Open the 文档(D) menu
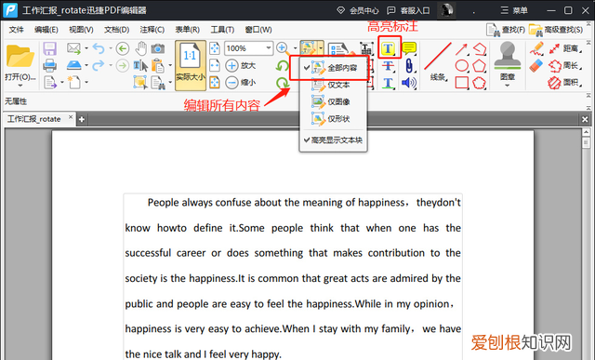The image size is (595, 360). [x=116, y=30]
